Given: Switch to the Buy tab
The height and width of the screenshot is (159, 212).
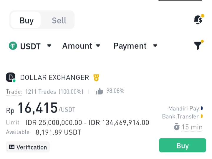Looking at the screenshot, I should tap(26, 20).
